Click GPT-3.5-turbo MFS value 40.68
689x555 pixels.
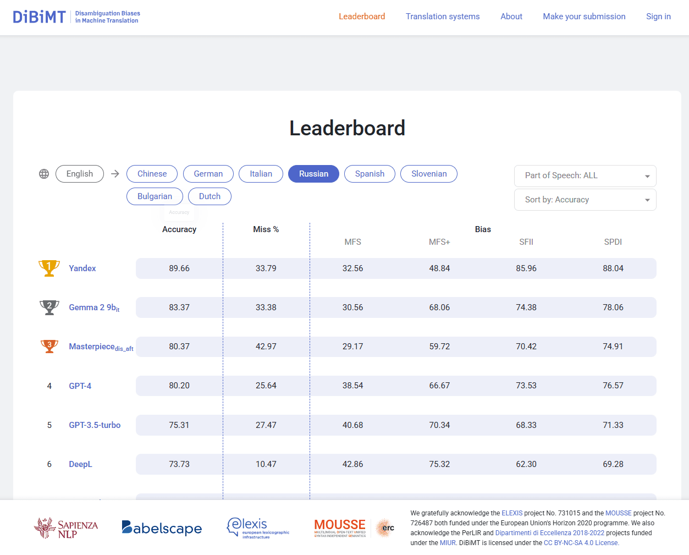click(x=353, y=425)
